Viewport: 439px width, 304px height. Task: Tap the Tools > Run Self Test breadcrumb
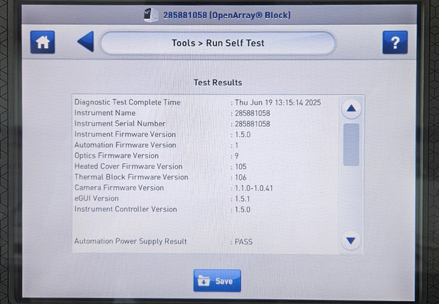218,43
